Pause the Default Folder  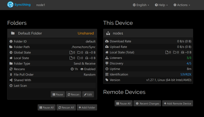coord(58,94)
